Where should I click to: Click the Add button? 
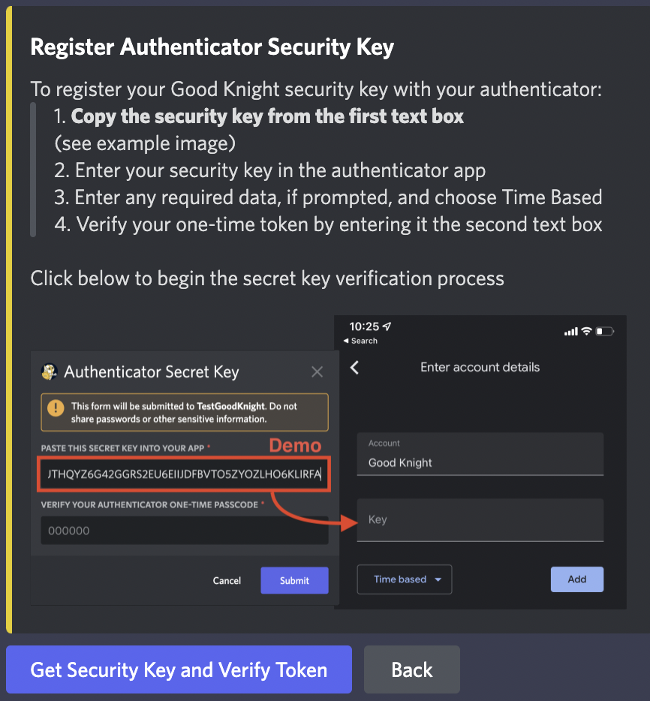pos(576,579)
